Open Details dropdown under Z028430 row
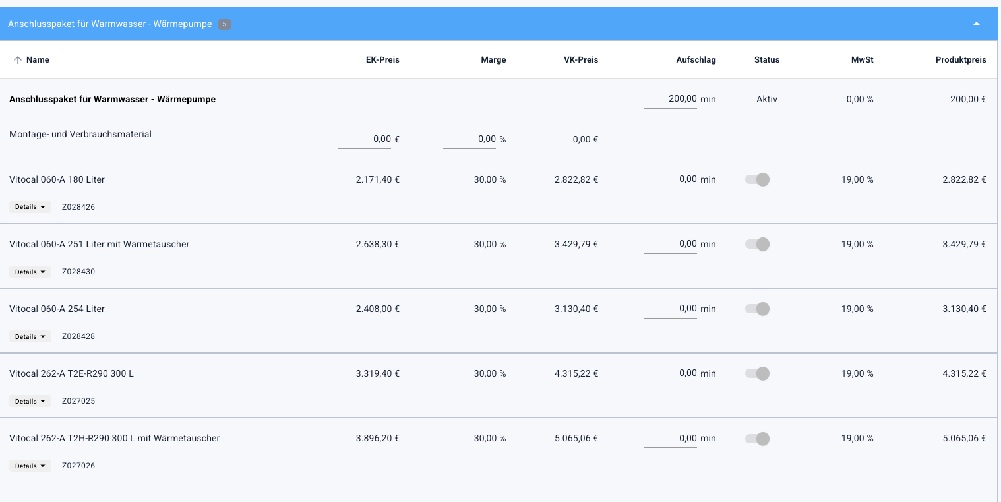The width and height of the screenshot is (1001, 502). click(x=30, y=272)
